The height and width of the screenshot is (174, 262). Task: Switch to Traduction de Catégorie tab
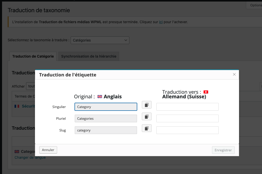coord(33,56)
